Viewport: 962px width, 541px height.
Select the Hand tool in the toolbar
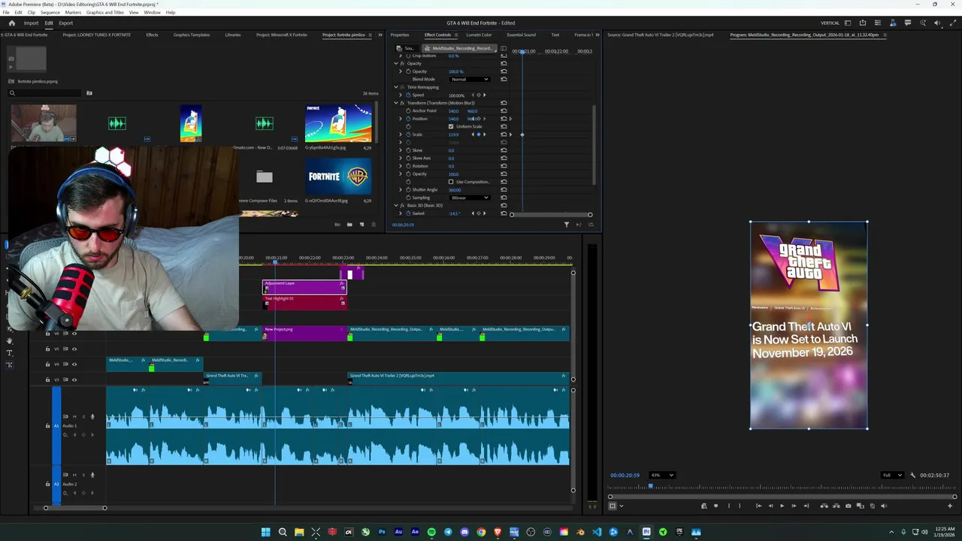click(9, 340)
